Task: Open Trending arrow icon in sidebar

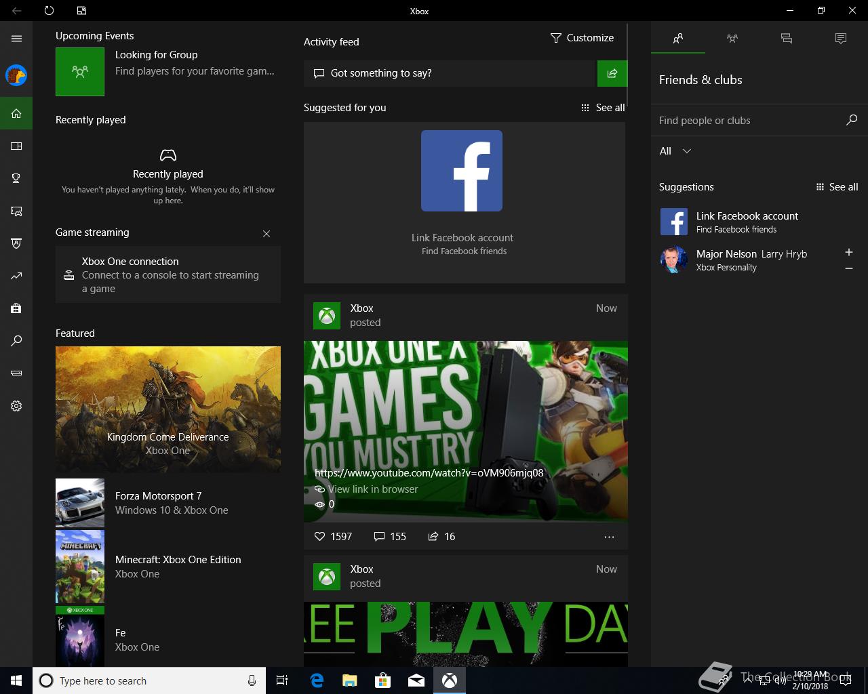Action: click(16, 276)
